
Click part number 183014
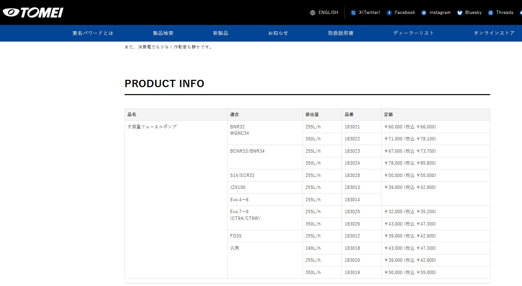[352, 200]
